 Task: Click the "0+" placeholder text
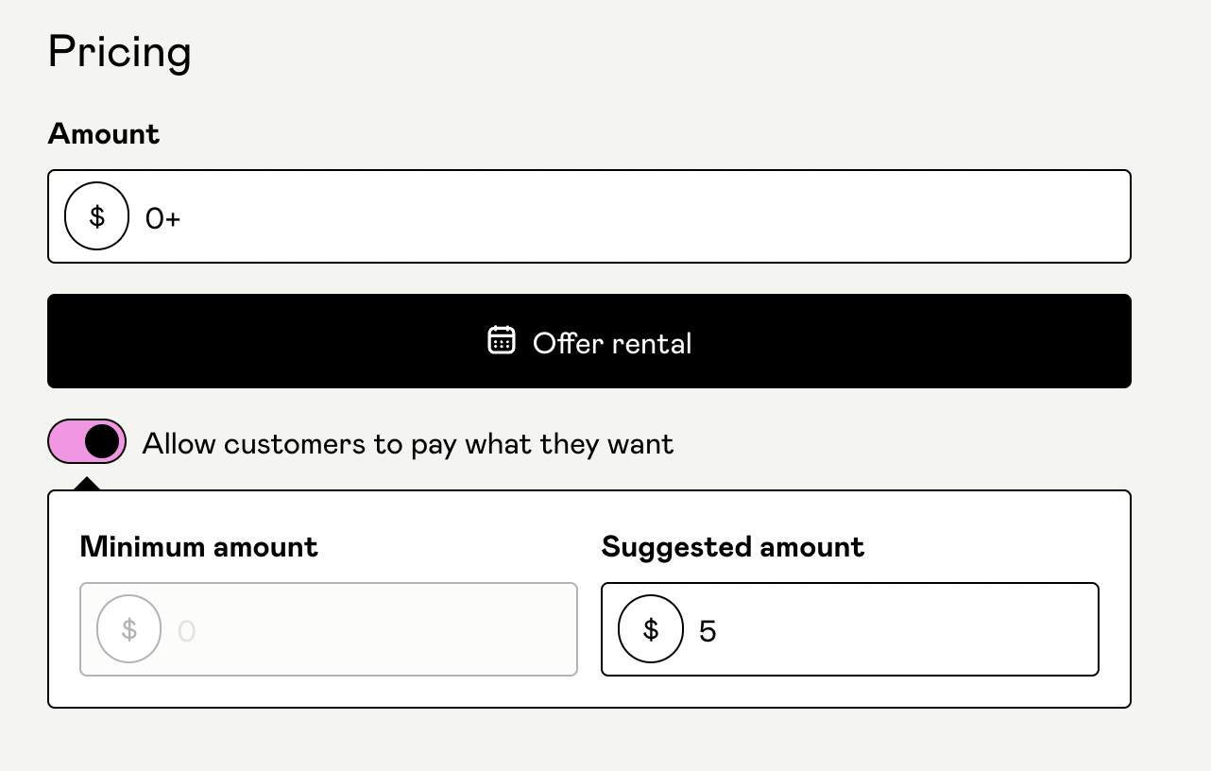[x=162, y=217]
